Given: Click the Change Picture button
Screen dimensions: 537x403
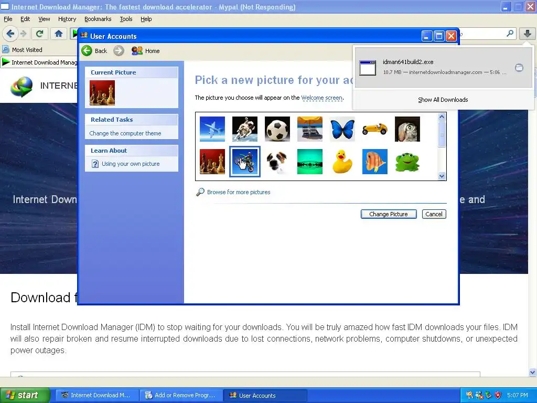Looking at the screenshot, I should (x=389, y=214).
